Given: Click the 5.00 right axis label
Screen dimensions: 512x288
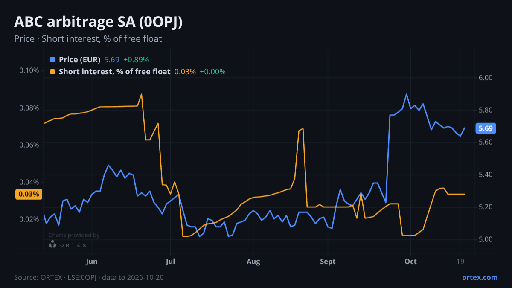Looking at the screenshot, I should point(486,239).
